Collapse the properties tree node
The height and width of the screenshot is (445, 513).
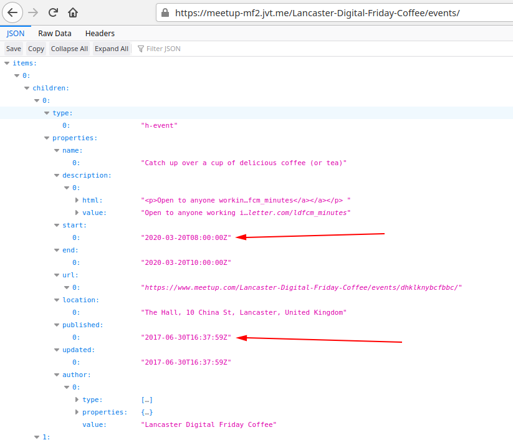click(x=47, y=138)
